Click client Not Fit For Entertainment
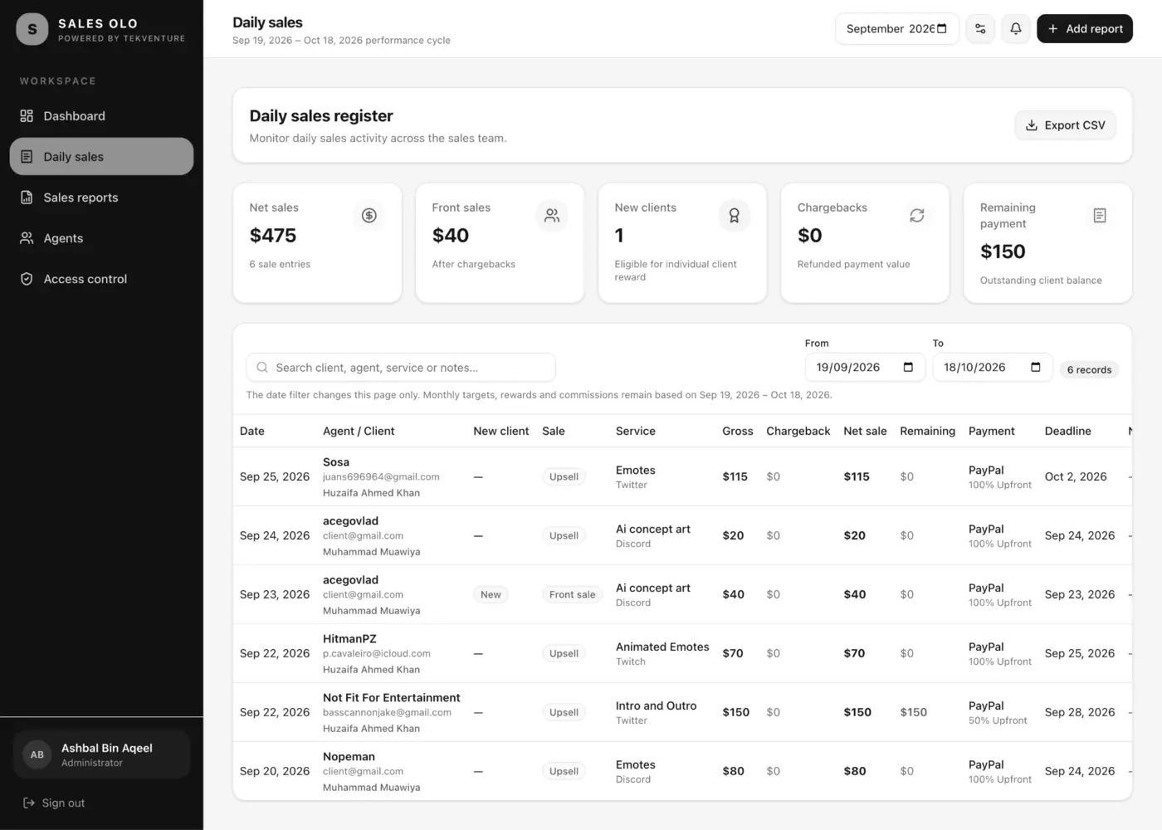This screenshot has height=830, width=1162. click(392, 698)
